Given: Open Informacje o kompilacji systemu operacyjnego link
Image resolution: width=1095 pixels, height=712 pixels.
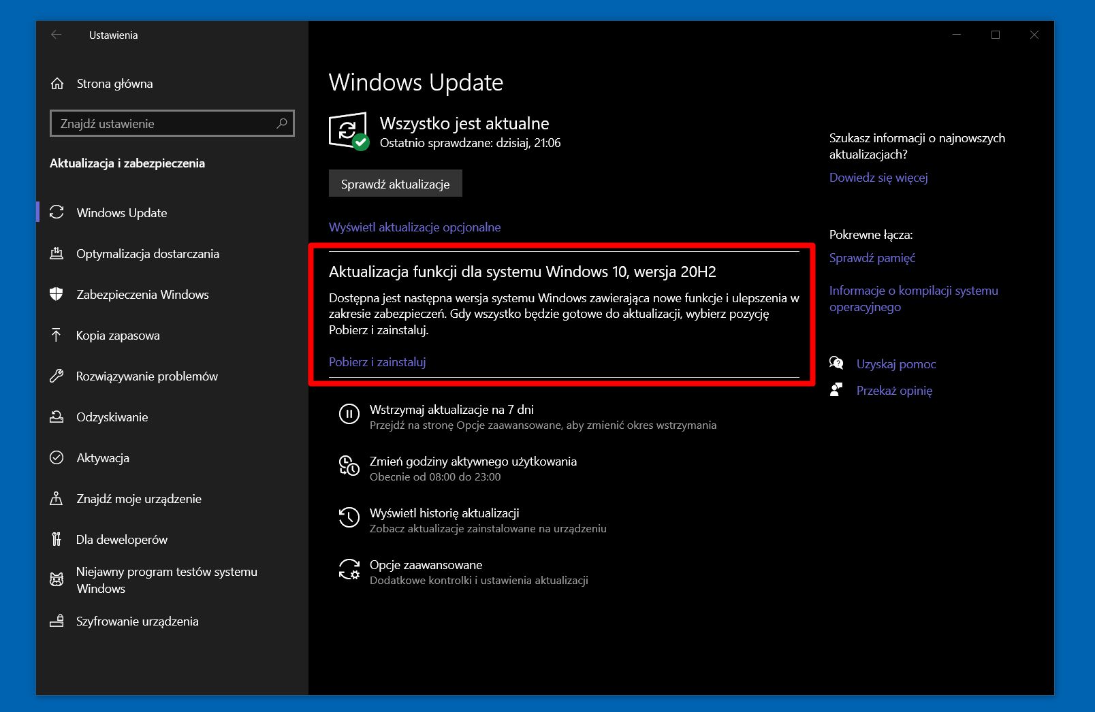Looking at the screenshot, I should [914, 299].
